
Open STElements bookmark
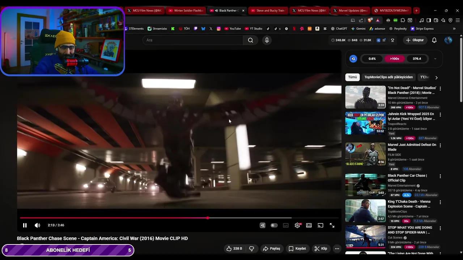(134, 29)
